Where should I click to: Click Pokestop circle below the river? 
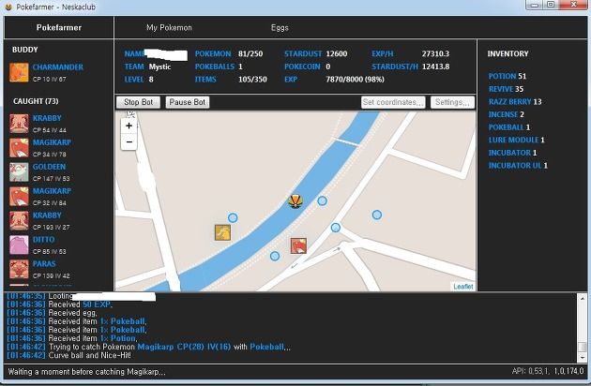[275, 256]
